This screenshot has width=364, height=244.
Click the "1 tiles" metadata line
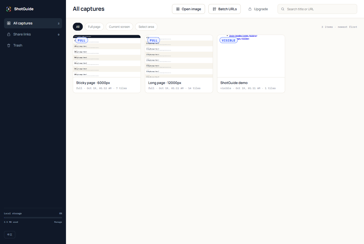(248, 88)
